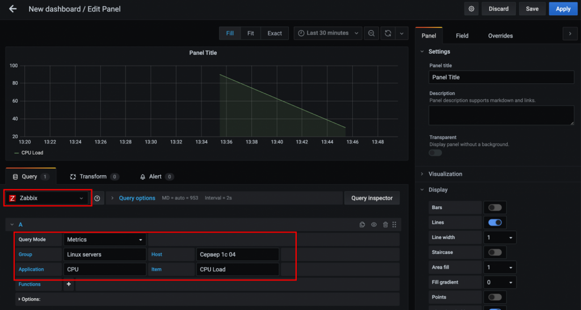
Task: Click the Apply button
Action: coord(563,9)
